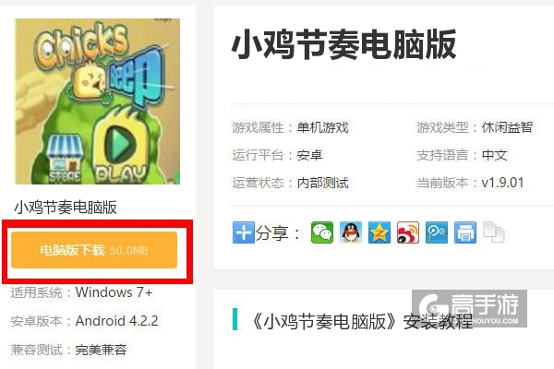Click the 单机游戏 game attribute value
The height and width of the screenshot is (369, 554).
(322, 127)
